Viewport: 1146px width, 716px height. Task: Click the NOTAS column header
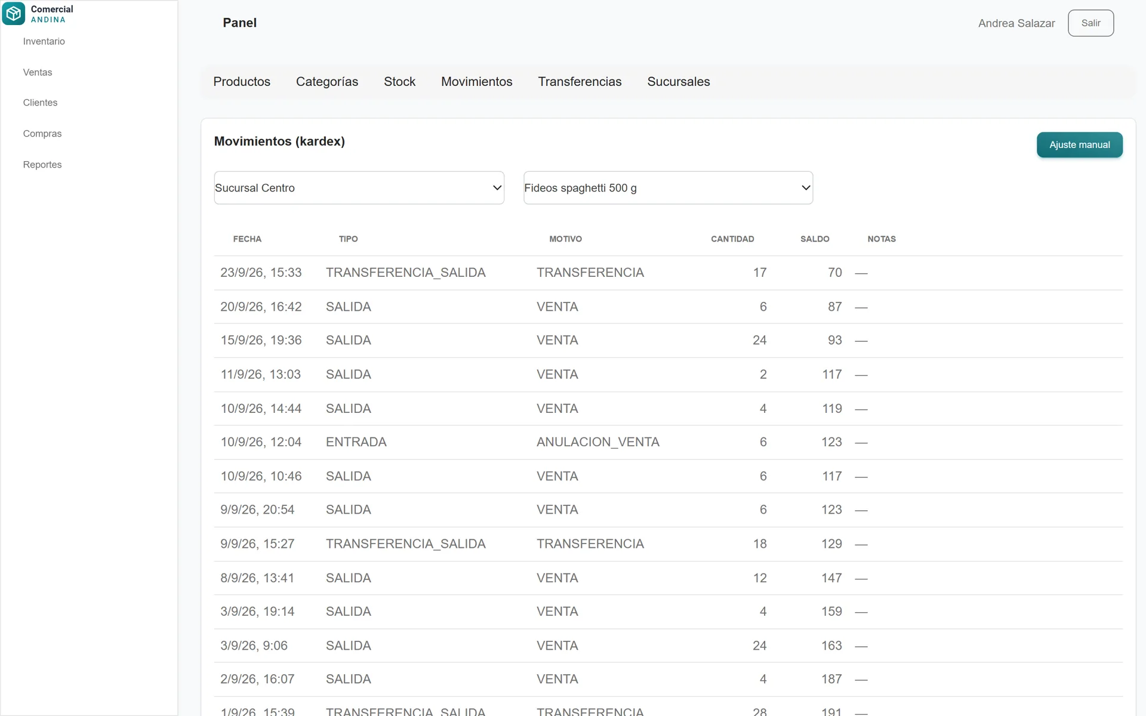click(x=882, y=239)
